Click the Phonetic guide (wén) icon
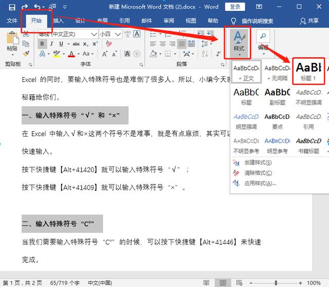This screenshot has width=329, height=287. 127,34
